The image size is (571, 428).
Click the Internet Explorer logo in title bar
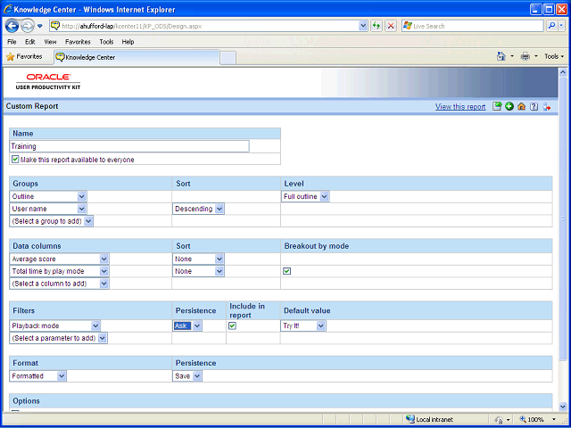(x=7, y=9)
